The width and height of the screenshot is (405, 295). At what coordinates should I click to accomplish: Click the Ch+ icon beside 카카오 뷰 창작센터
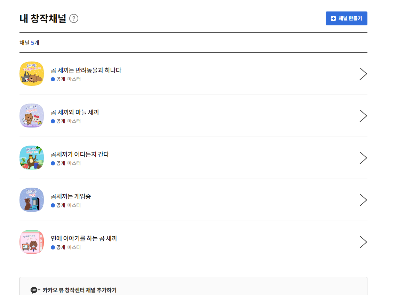[35, 290]
